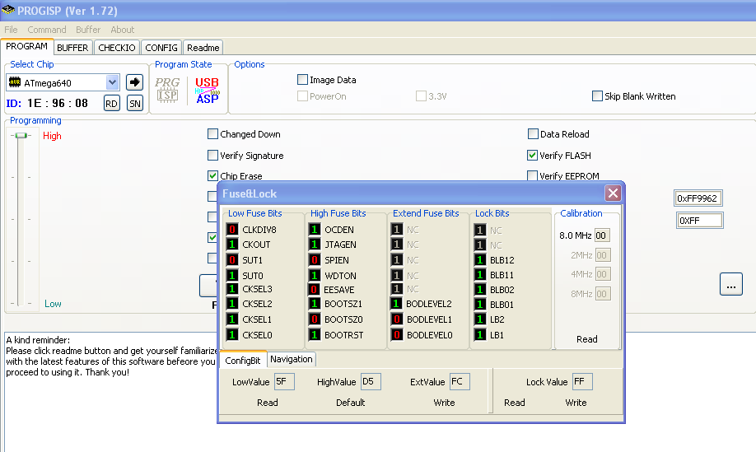Toggle the LB2 lock bit
756x452 pixels.
(480, 319)
